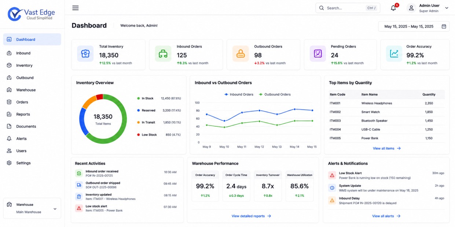This screenshot has height=227, width=455.
Task: Click the ITM005 item code cell
Action: [x=335, y=138]
